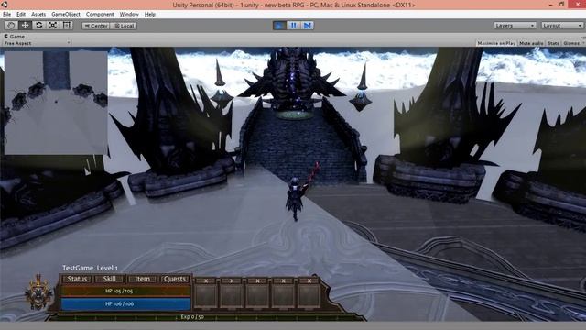
Task: Click the second hotbar slot
Action: pyautogui.click(x=232, y=296)
